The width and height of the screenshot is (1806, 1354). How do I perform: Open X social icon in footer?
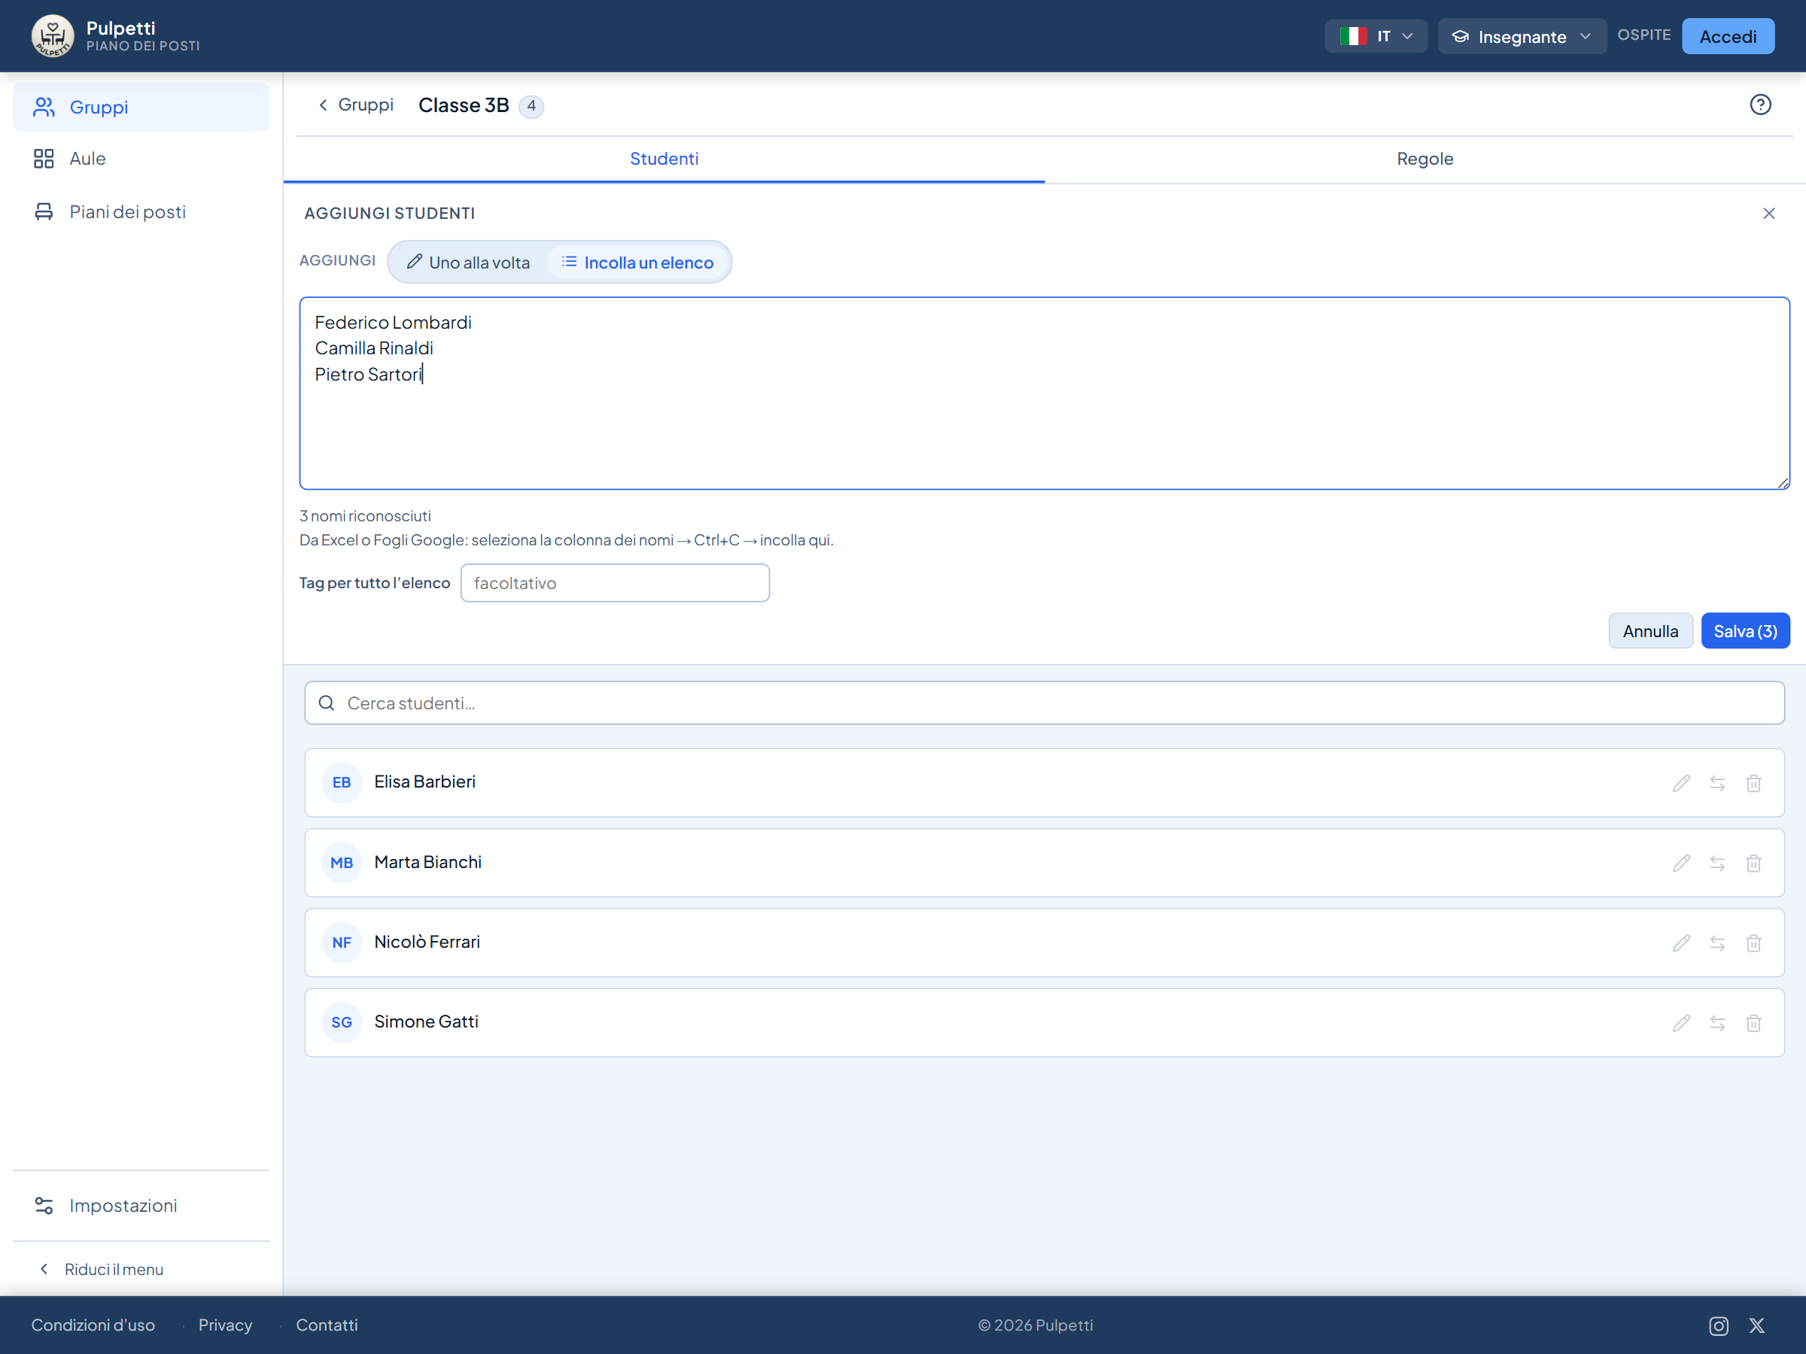1757,1326
